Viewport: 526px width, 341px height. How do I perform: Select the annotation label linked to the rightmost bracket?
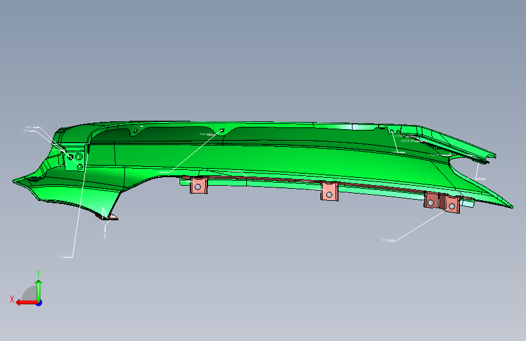388,240
